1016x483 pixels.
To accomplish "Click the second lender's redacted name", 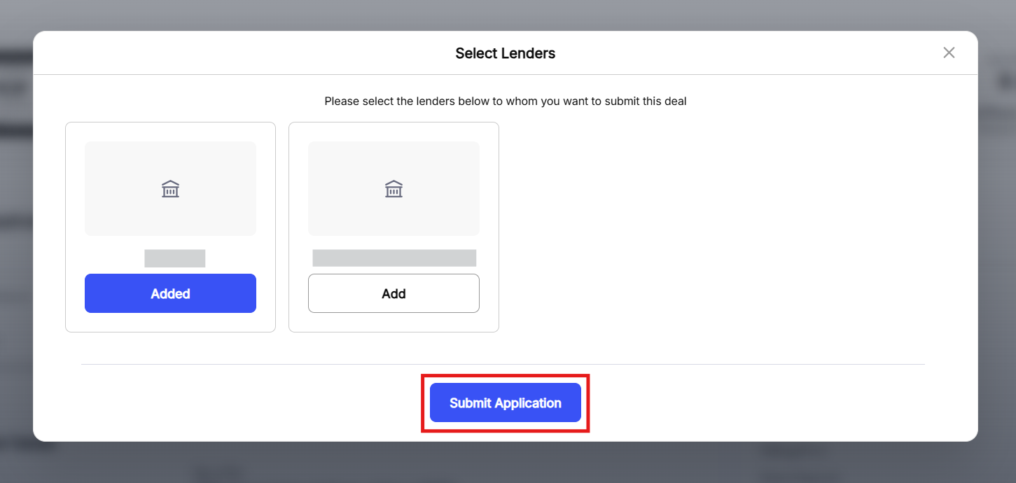I will pyautogui.click(x=394, y=258).
